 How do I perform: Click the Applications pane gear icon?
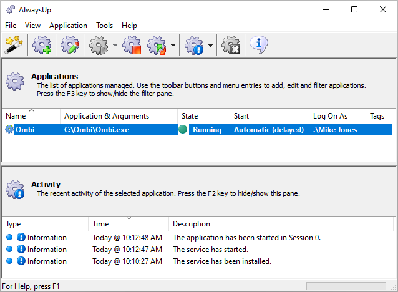(15, 82)
